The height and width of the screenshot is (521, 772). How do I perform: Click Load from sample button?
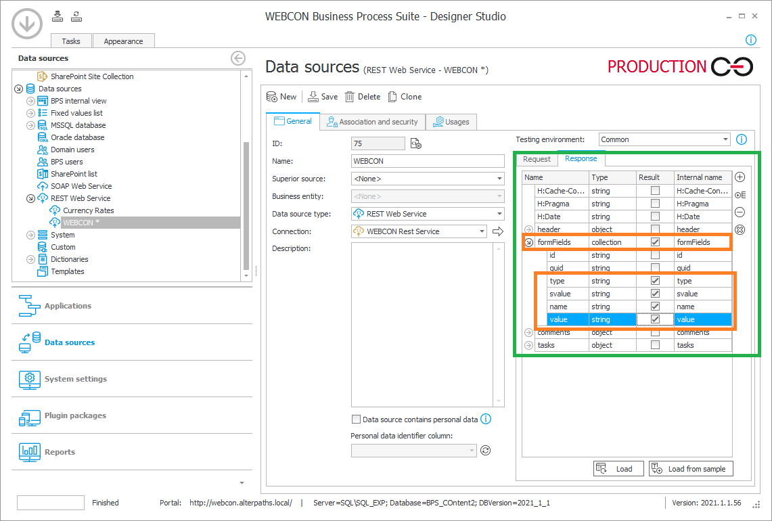pos(691,469)
